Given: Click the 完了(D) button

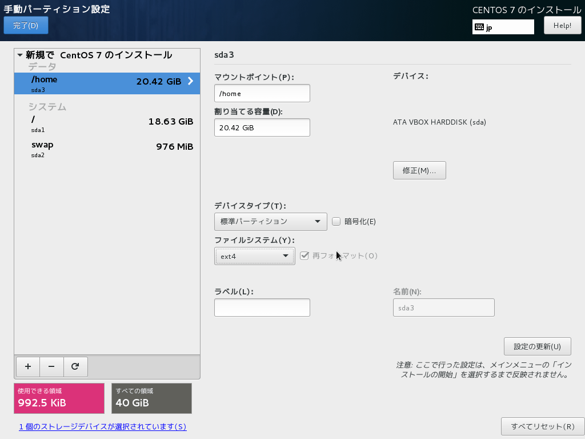Looking at the screenshot, I should pos(26,25).
